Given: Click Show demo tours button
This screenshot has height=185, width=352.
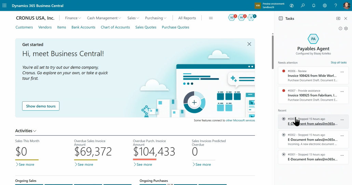Looking at the screenshot, I should pyautogui.click(x=41, y=106).
